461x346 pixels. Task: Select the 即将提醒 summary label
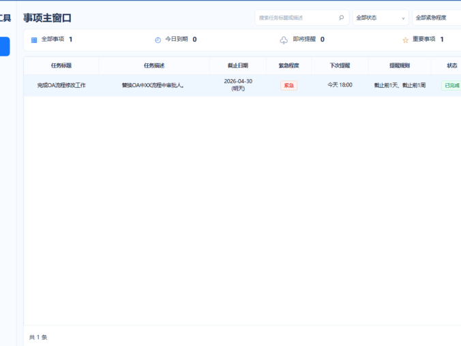click(304, 39)
